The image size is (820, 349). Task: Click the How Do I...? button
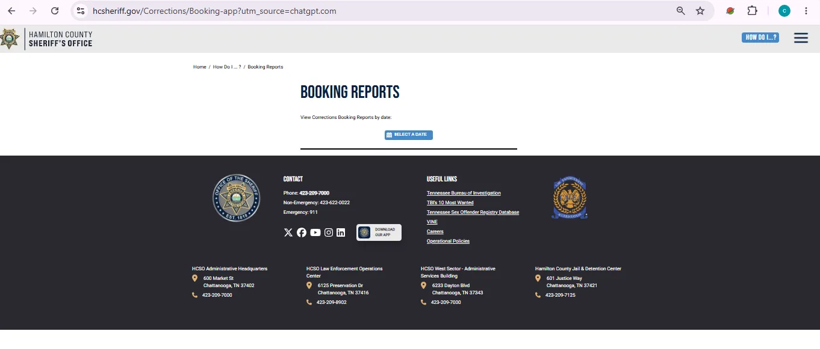coord(760,37)
